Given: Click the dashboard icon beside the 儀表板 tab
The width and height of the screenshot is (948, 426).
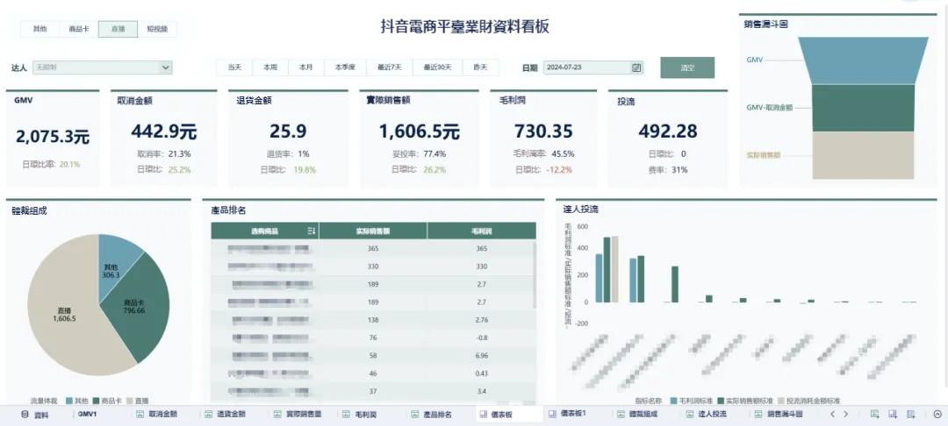Looking at the screenshot, I should (483, 415).
